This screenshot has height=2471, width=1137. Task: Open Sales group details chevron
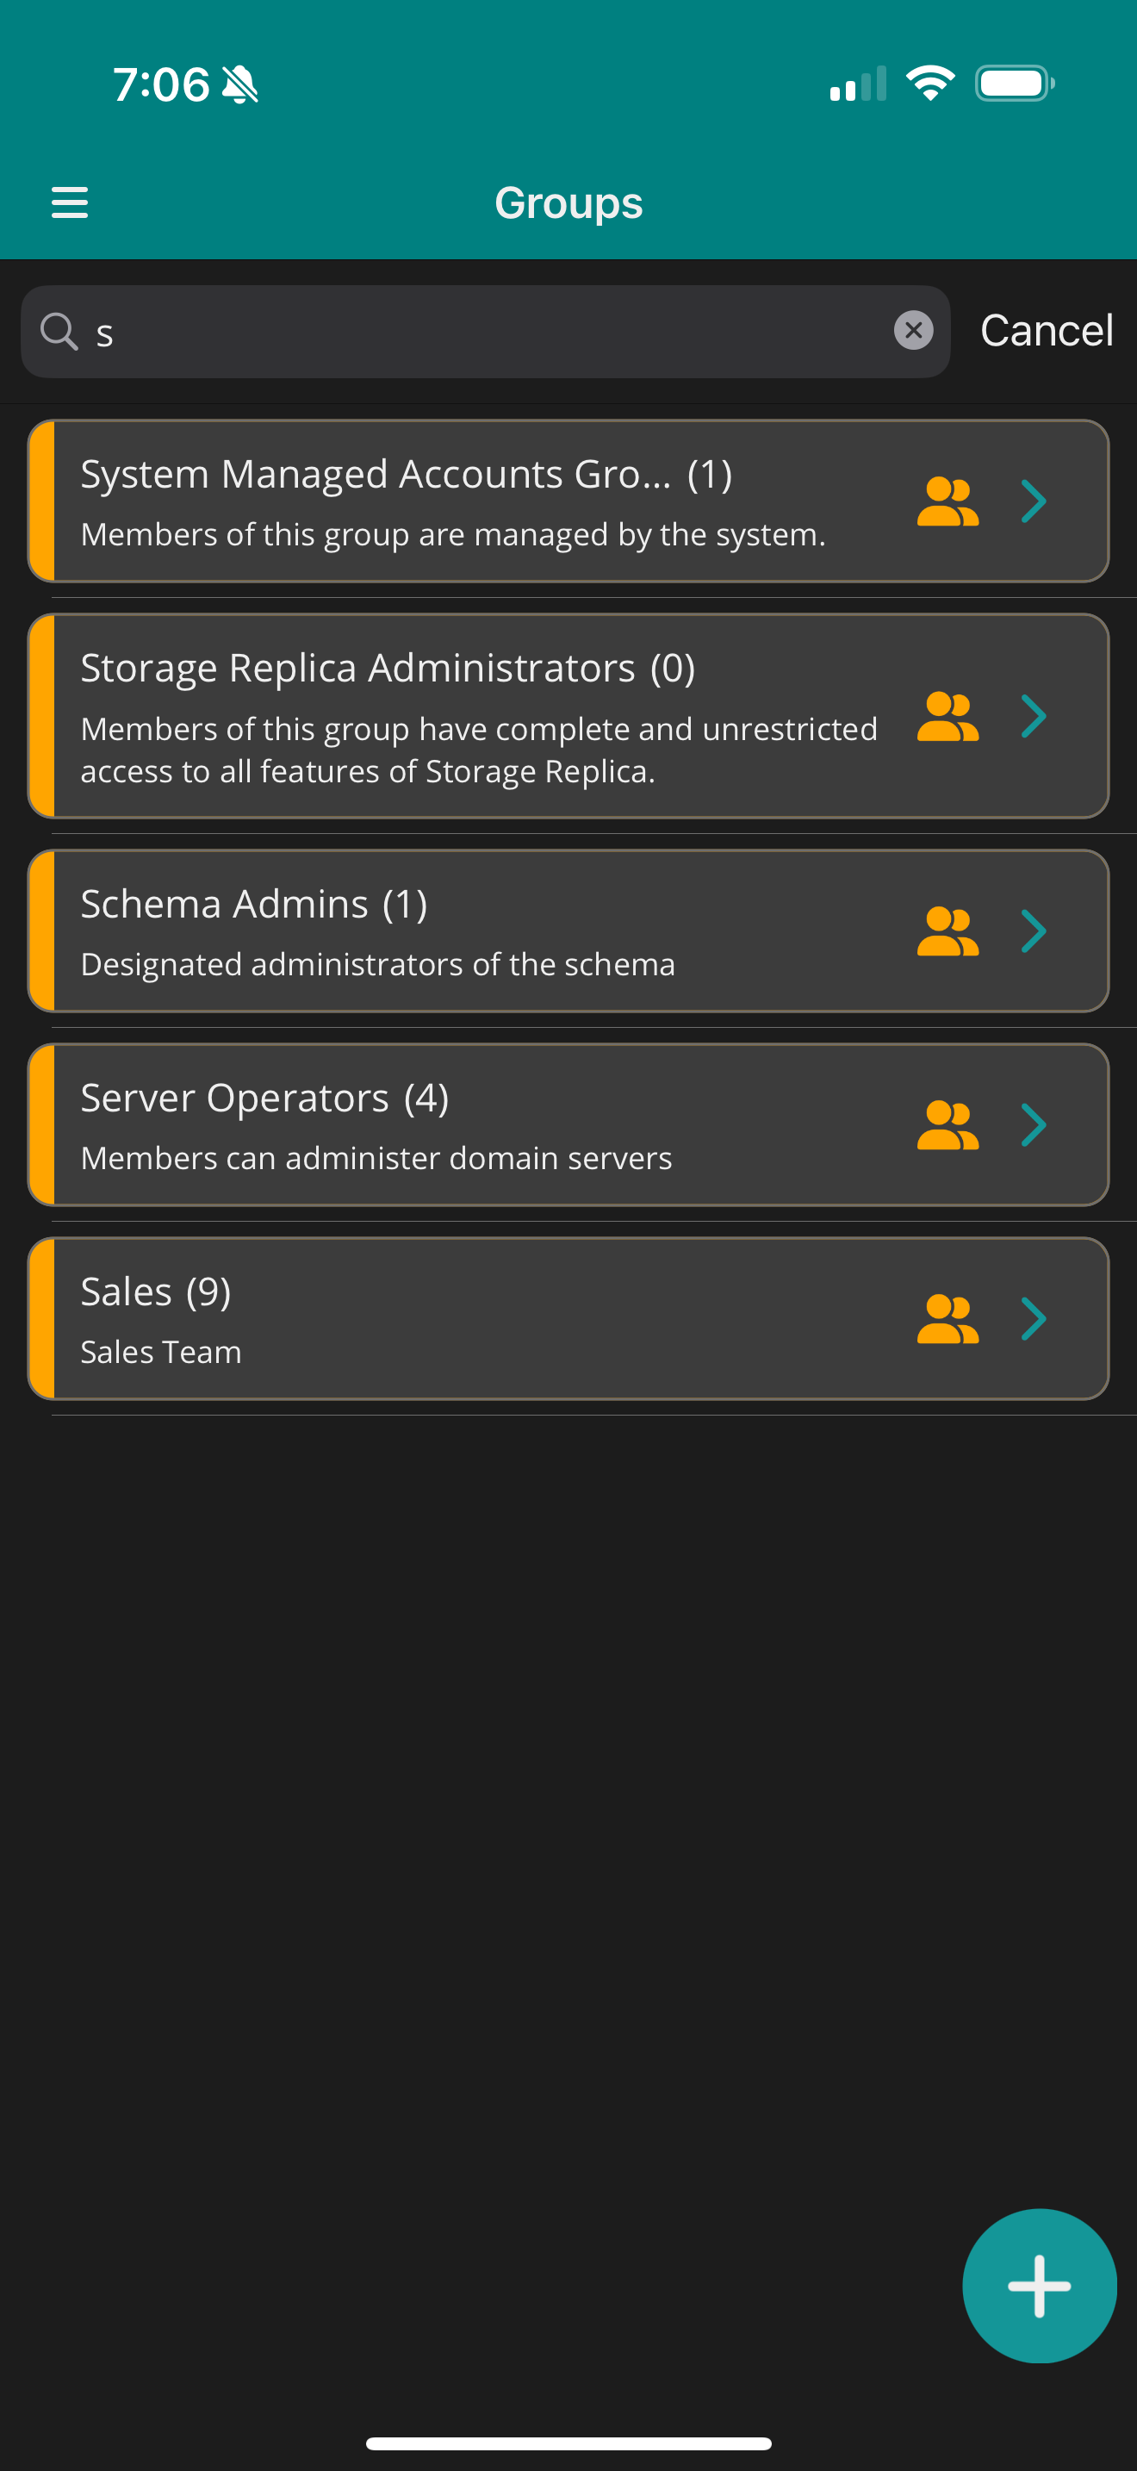tap(1034, 1319)
